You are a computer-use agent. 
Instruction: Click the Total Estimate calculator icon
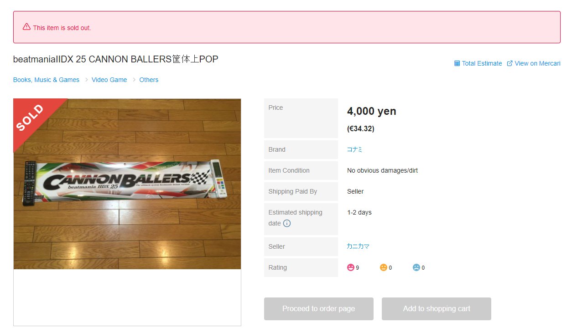(x=457, y=63)
